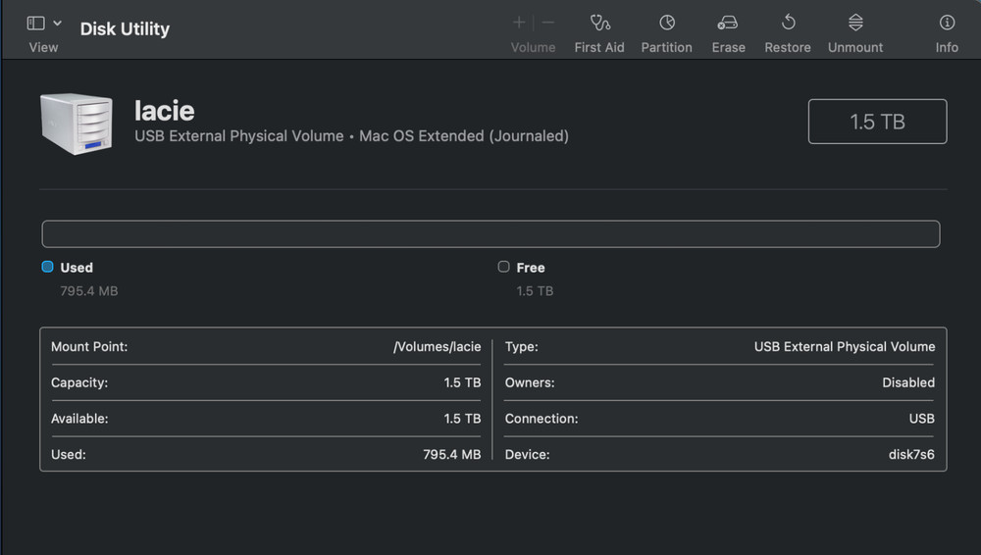Click the View label in toolbar
Screen dimensions: 981x555
43,47
